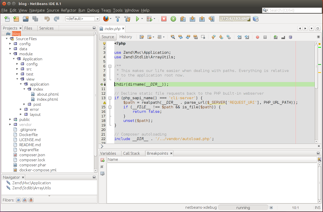The image size is (323, 212).
Task: Click the New Project toolbar icon
Action: click(x=16, y=19)
